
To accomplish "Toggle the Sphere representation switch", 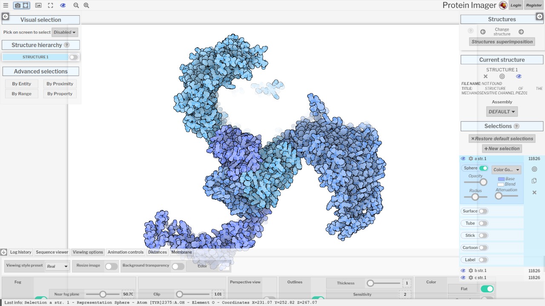I will point(483,168).
